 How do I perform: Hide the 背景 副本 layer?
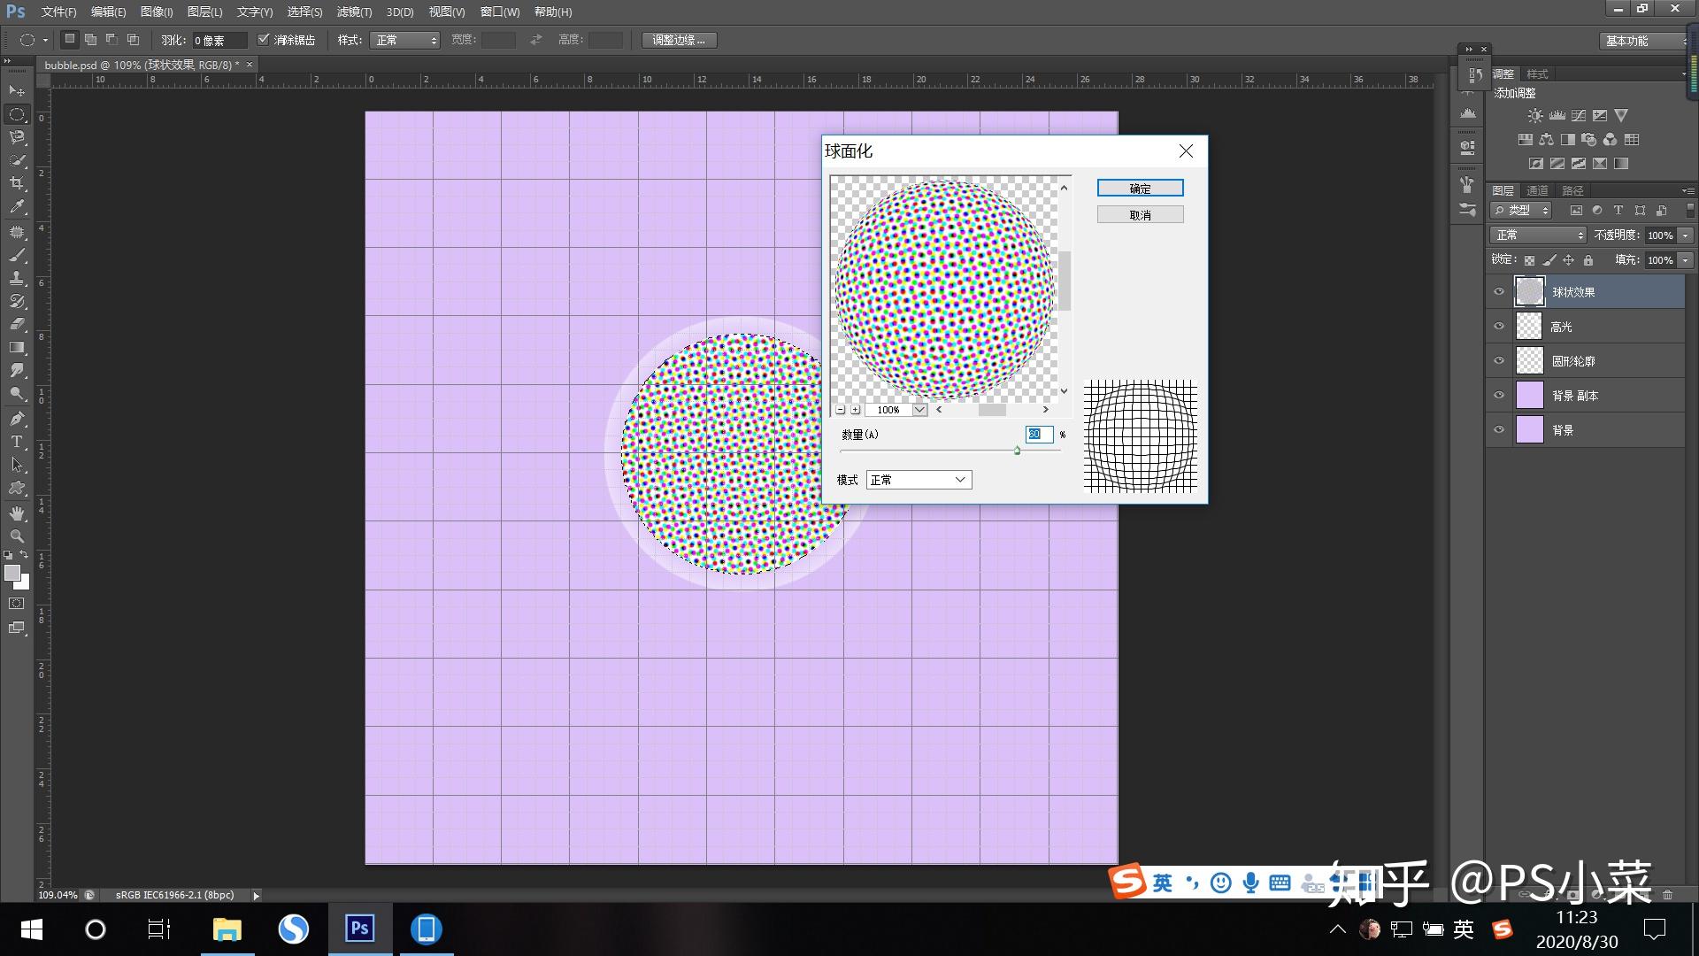(1499, 395)
